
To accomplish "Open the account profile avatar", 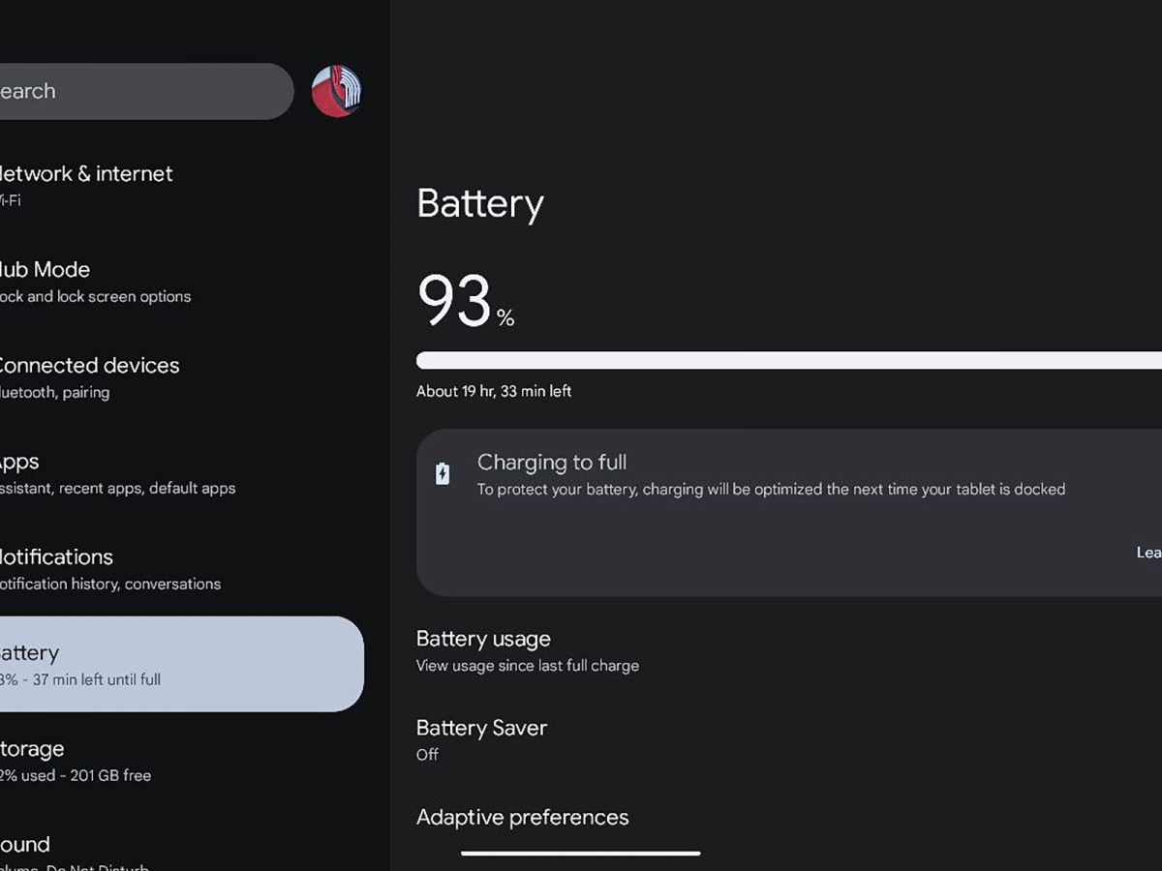I will [x=336, y=92].
